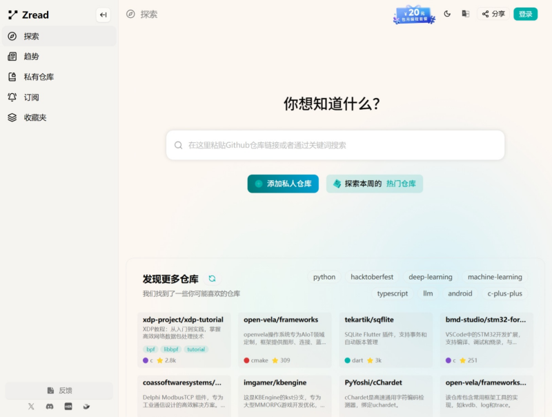Click the 登录 login button
This screenshot has width=552, height=417.
(x=525, y=14)
